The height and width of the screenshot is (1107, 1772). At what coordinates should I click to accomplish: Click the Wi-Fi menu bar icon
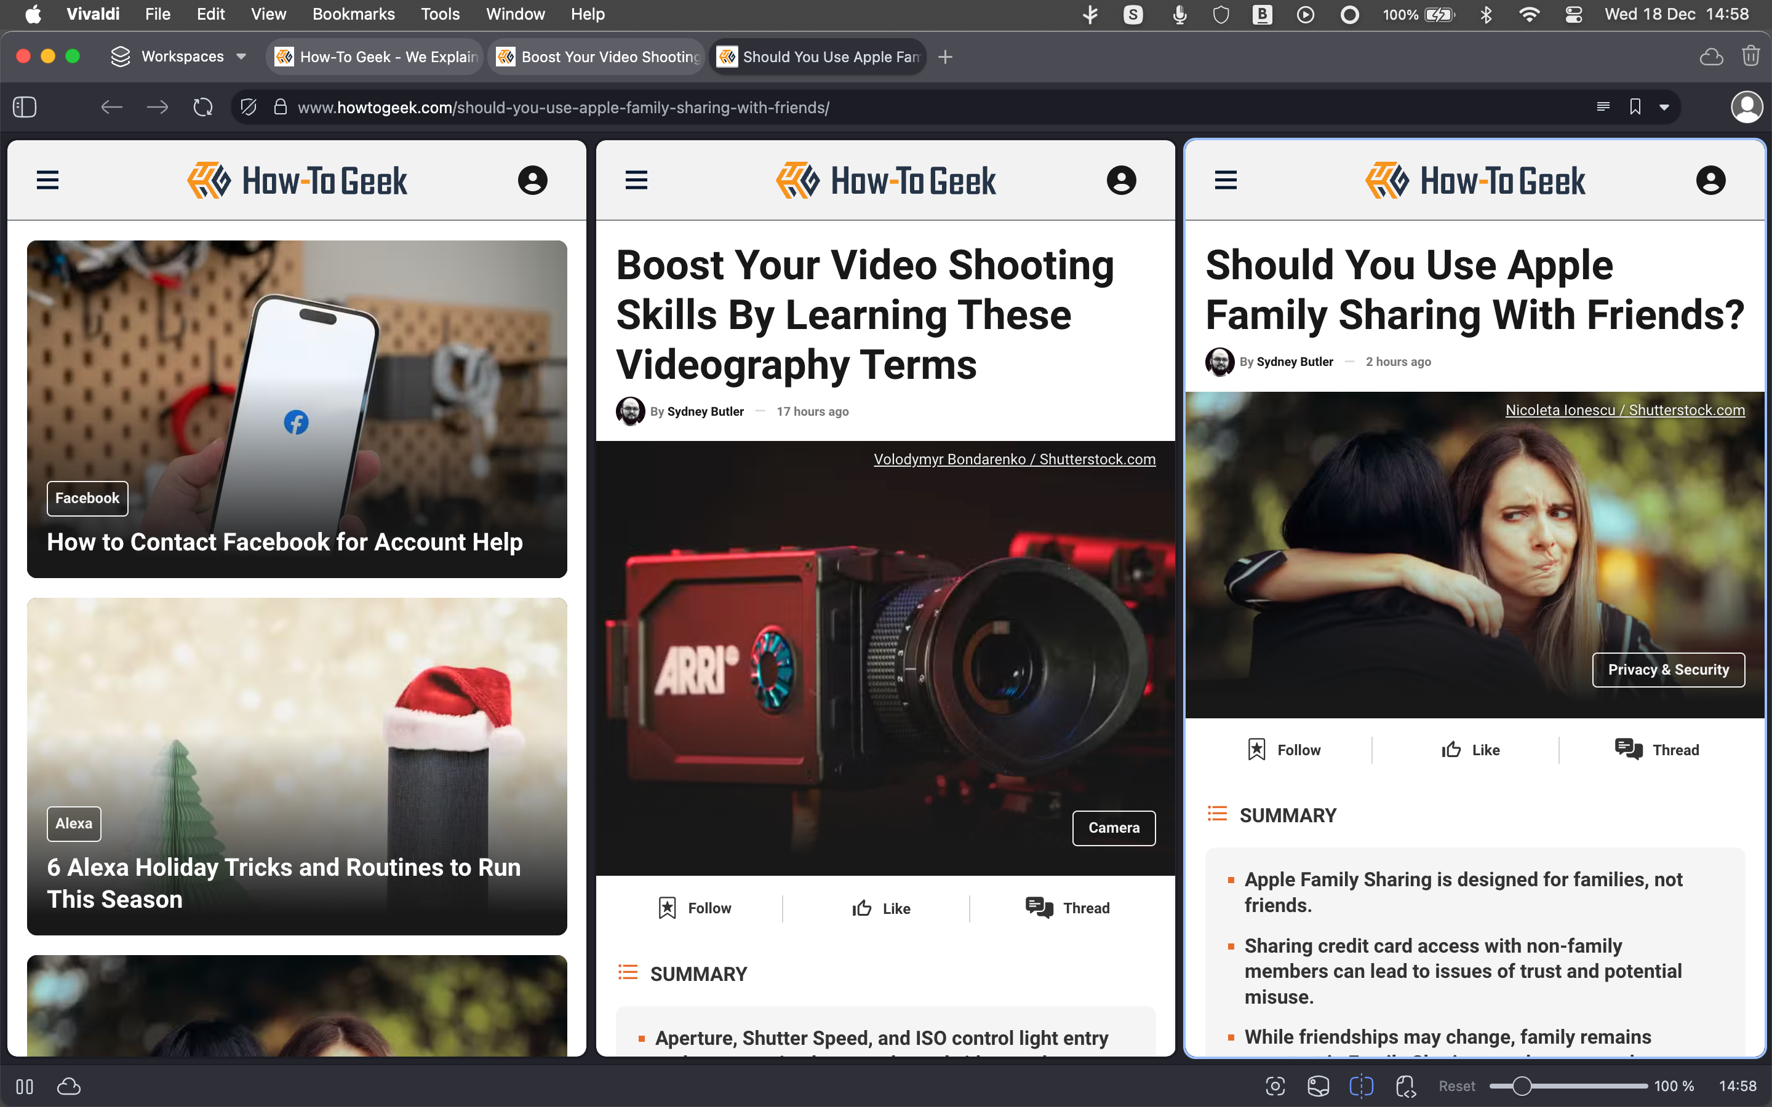coord(1529,14)
